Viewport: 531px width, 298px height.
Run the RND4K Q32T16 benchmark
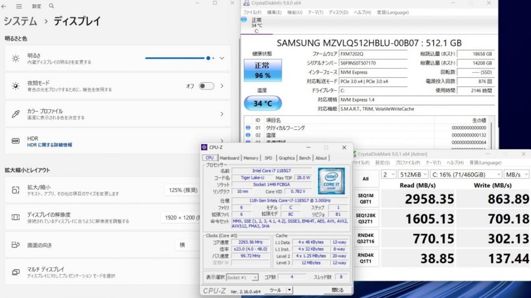tap(366, 239)
